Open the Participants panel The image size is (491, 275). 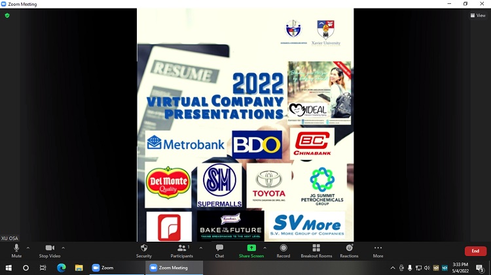click(x=182, y=251)
